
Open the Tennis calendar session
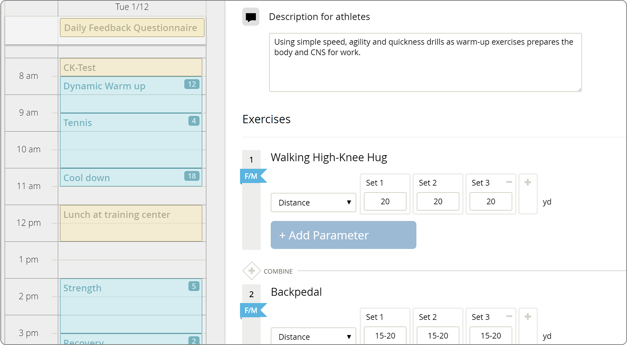click(131, 140)
